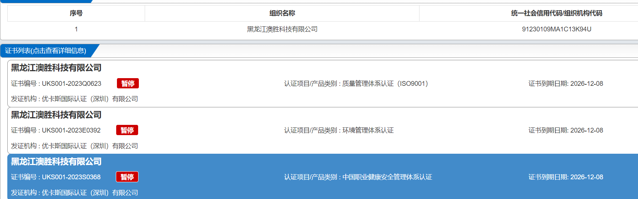Click the 组织名称 column header

(x=282, y=13)
